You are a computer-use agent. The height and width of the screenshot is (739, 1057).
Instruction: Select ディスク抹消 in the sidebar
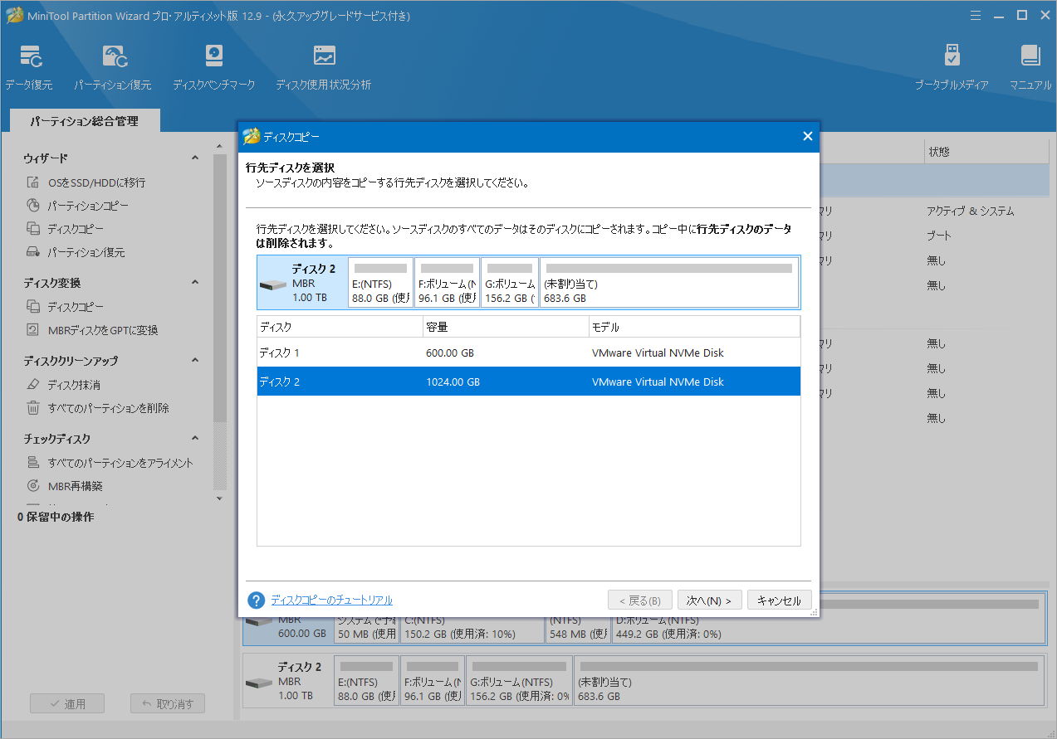74,385
